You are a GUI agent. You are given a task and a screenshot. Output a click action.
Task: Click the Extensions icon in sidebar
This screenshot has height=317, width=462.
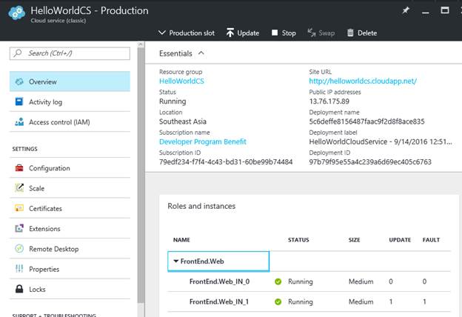click(19, 229)
